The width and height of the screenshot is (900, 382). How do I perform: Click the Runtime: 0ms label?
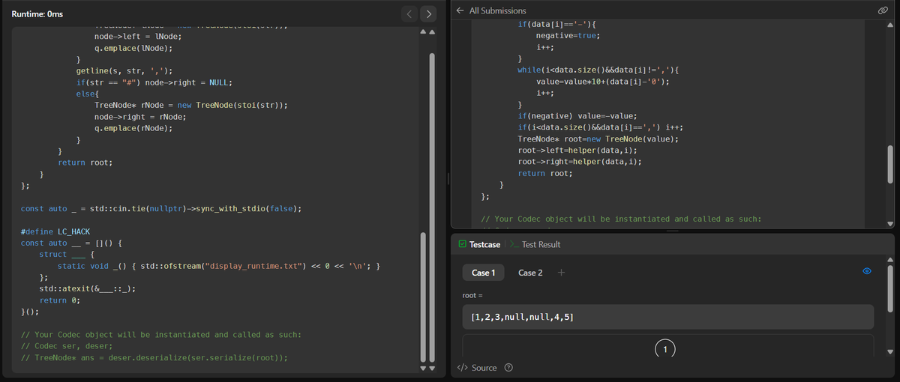pyautogui.click(x=37, y=15)
